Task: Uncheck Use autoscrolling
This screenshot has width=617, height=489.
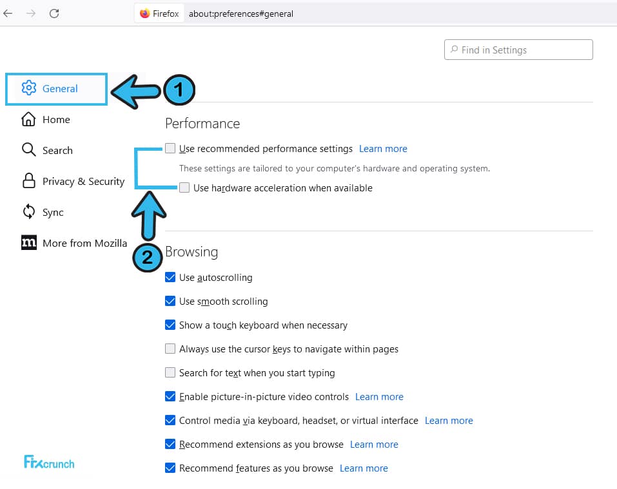Action: click(170, 277)
